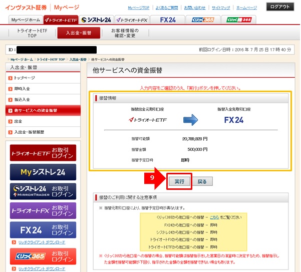Viewport: 301px width, 272px height.
Task: Click the Myシストレ24 banner
Action: point(43,172)
